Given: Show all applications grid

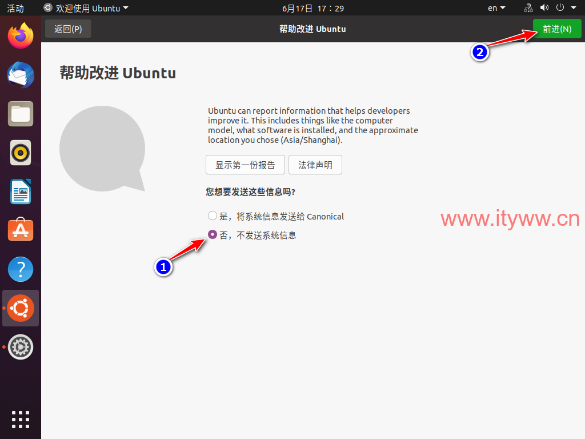Looking at the screenshot, I should (21, 420).
